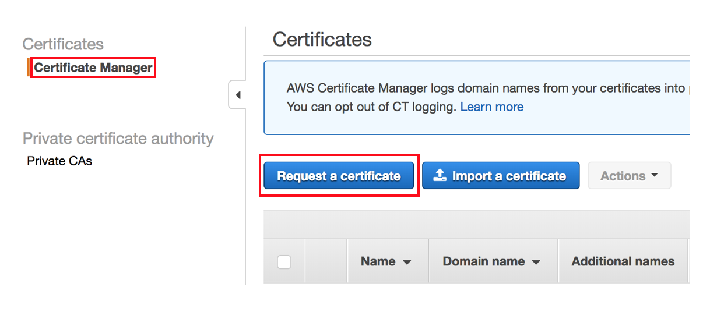Click the blank column header beside checkbox
Screen dimensions: 710x326
pyautogui.click(x=326, y=261)
